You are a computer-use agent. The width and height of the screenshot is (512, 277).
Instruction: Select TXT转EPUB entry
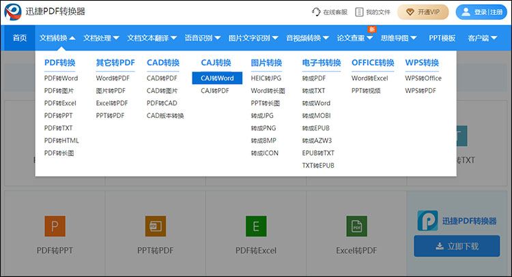tap(318, 165)
